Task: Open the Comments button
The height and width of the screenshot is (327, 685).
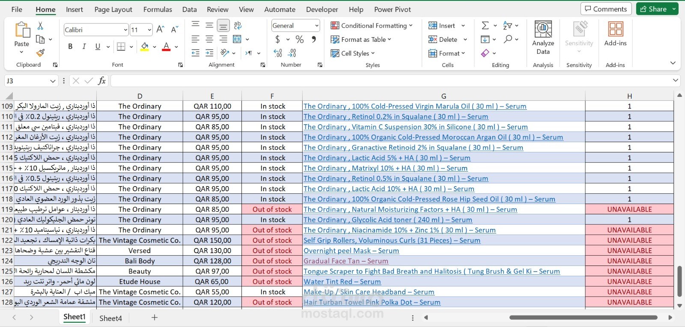Action: (x=606, y=9)
